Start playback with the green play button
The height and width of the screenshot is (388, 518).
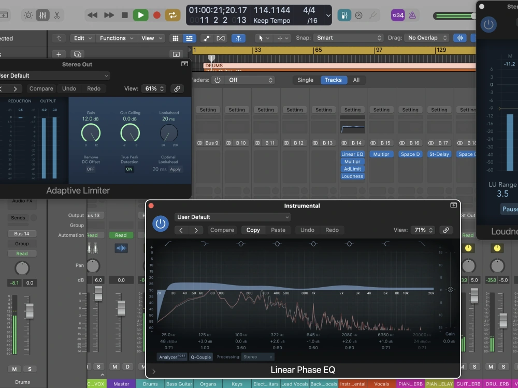coord(140,15)
